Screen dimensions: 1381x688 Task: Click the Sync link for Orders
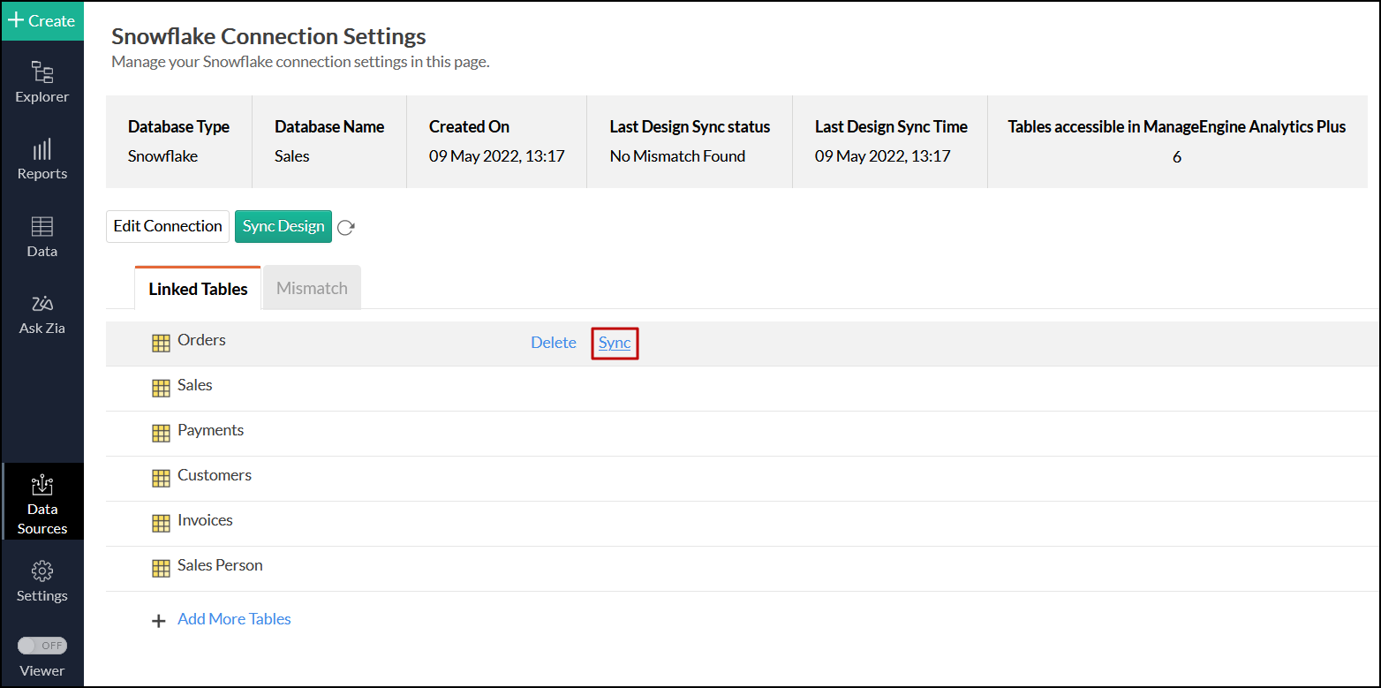point(615,343)
